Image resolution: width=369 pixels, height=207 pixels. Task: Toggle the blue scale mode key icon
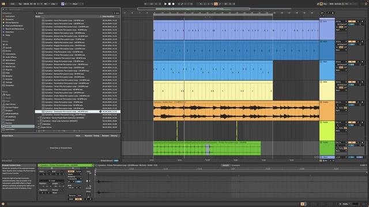[63, 4]
